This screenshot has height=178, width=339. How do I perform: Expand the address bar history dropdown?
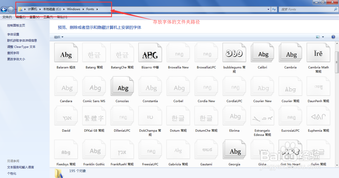click(x=268, y=9)
